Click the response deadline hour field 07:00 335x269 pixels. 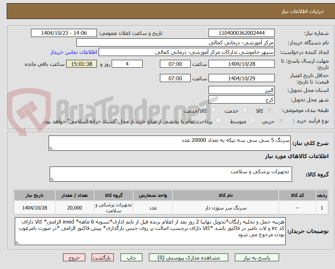pos(175,64)
